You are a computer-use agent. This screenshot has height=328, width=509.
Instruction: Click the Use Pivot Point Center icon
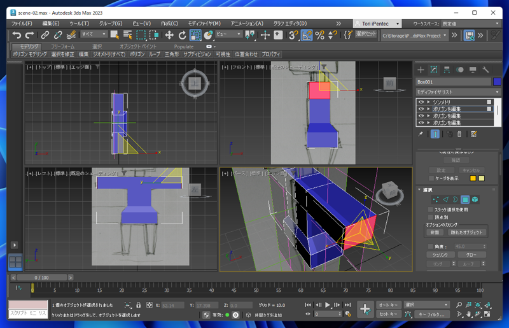250,35
